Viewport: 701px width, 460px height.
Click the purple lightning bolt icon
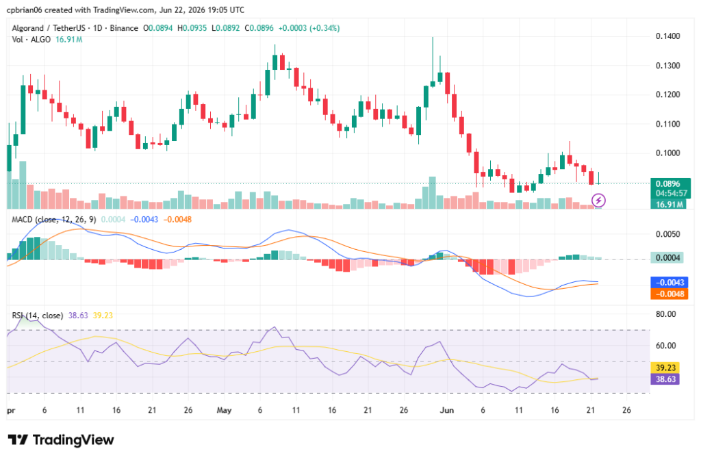point(598,201)
